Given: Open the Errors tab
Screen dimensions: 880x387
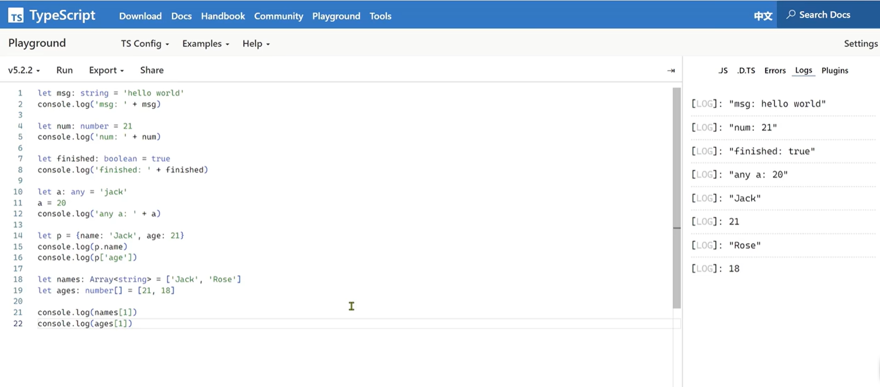Looking at the screenshot, I should (774, 70).
